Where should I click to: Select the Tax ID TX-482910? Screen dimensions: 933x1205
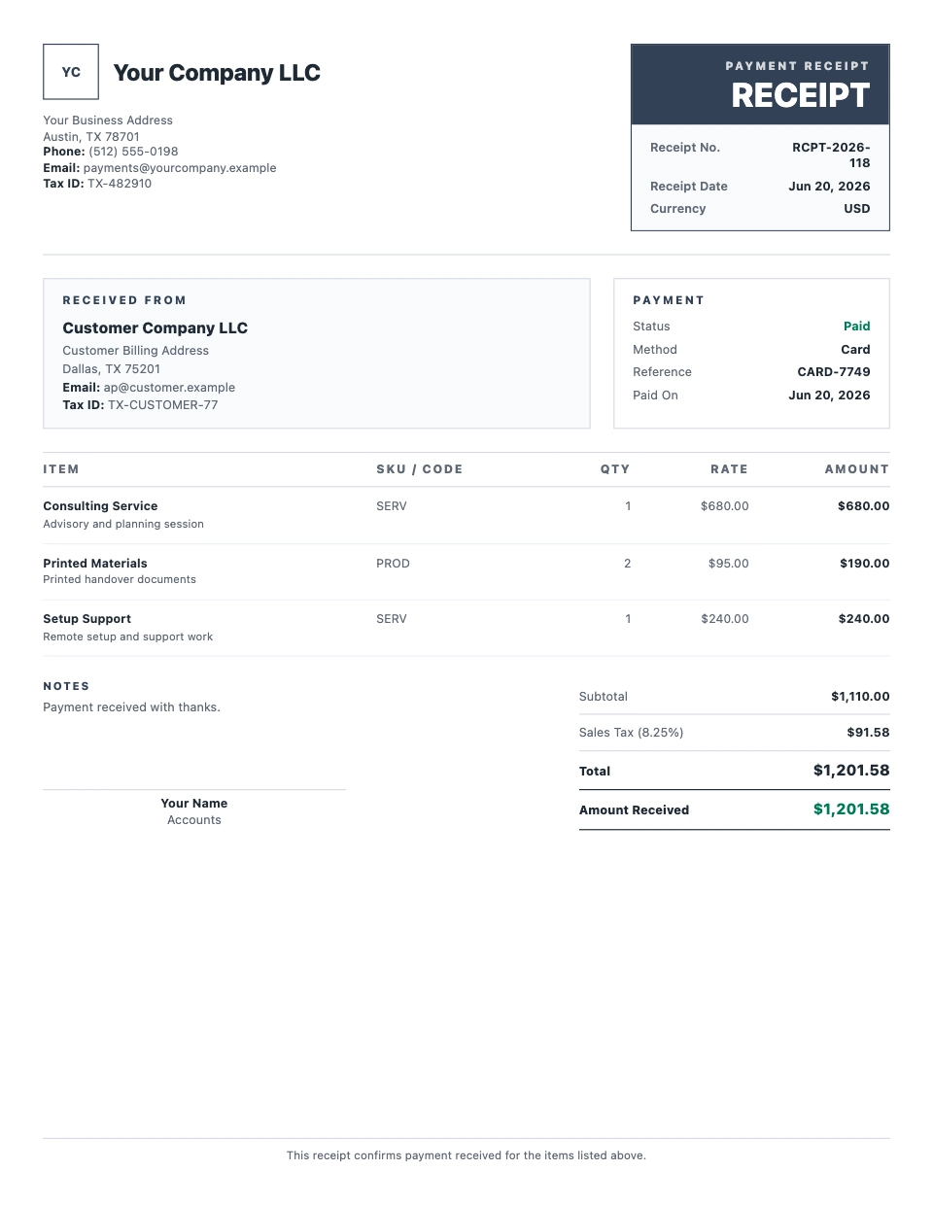(x=120, y=184)
